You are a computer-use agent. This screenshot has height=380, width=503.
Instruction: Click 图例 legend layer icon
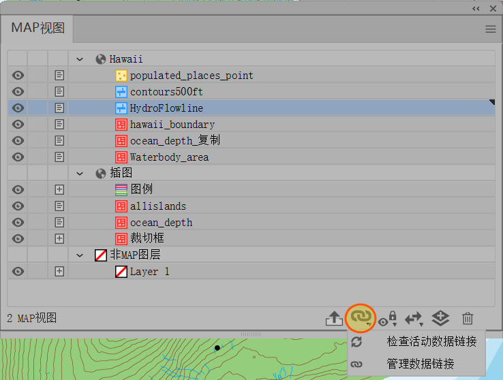coord(121,190)
